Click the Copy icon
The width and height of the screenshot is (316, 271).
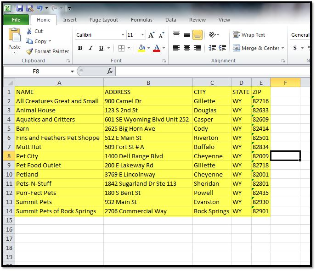[x=29, y=41]
